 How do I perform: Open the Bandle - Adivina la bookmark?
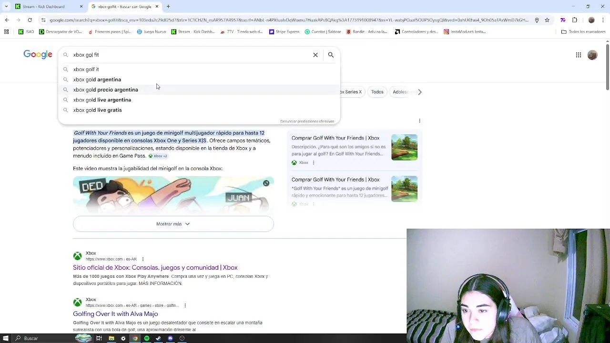point(366,32)
